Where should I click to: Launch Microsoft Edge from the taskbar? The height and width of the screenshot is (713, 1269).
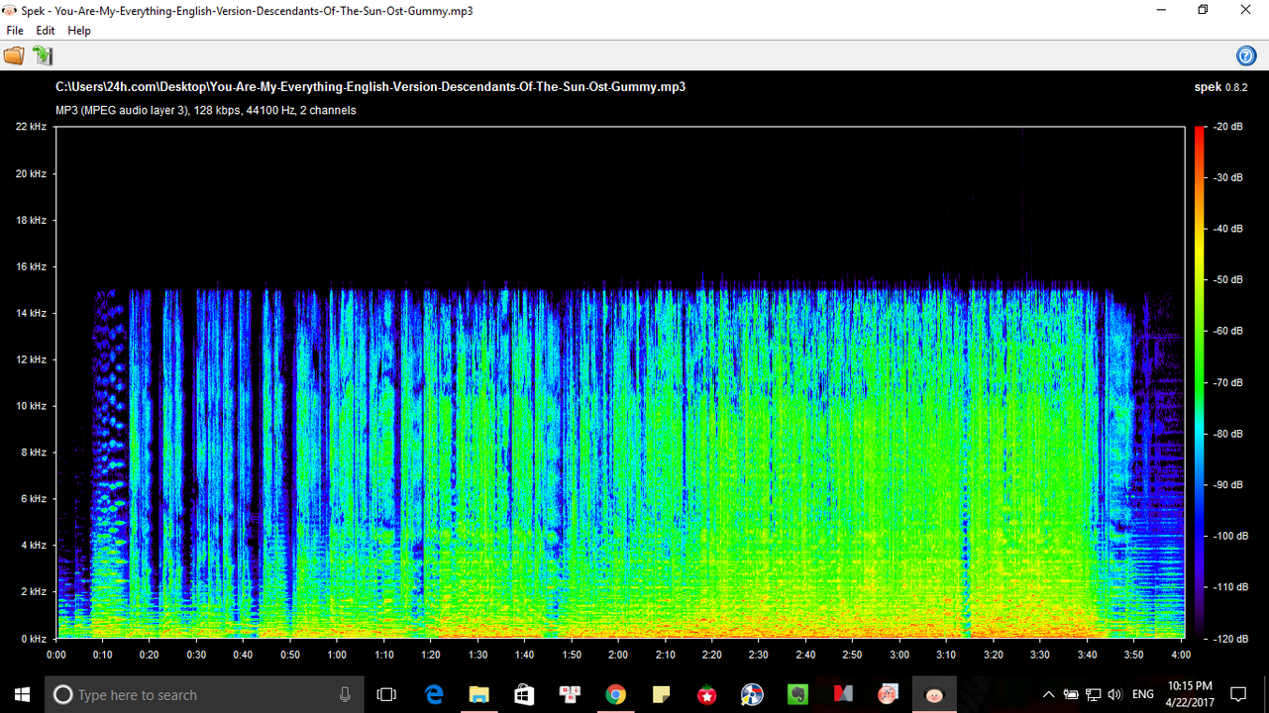click(x=434, y=695)
